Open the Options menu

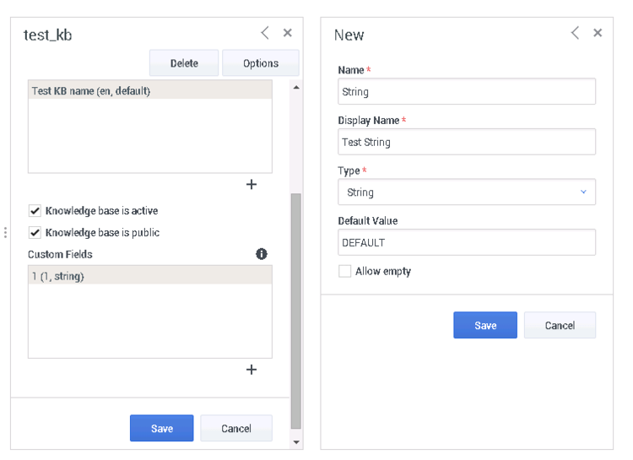point(261,63)
